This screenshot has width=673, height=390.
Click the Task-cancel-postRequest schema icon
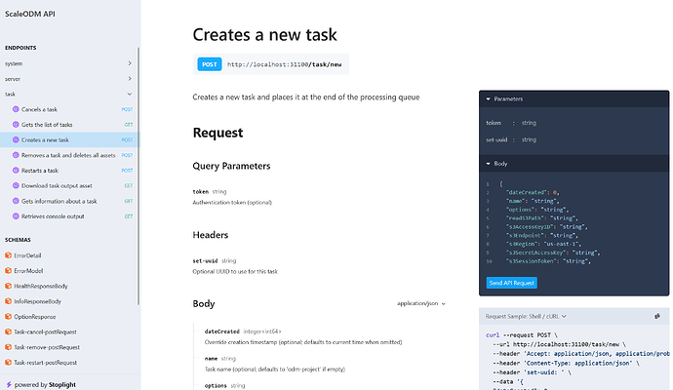point(8,331)
